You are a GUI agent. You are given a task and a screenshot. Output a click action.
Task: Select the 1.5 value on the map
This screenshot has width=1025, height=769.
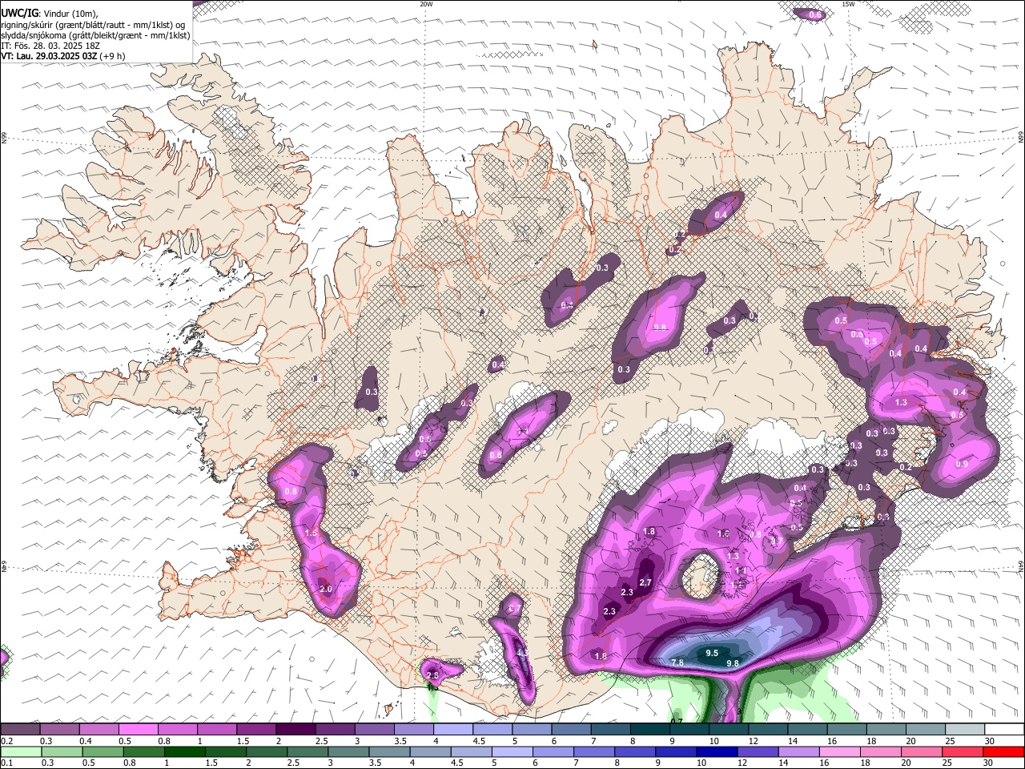[312, 533]
